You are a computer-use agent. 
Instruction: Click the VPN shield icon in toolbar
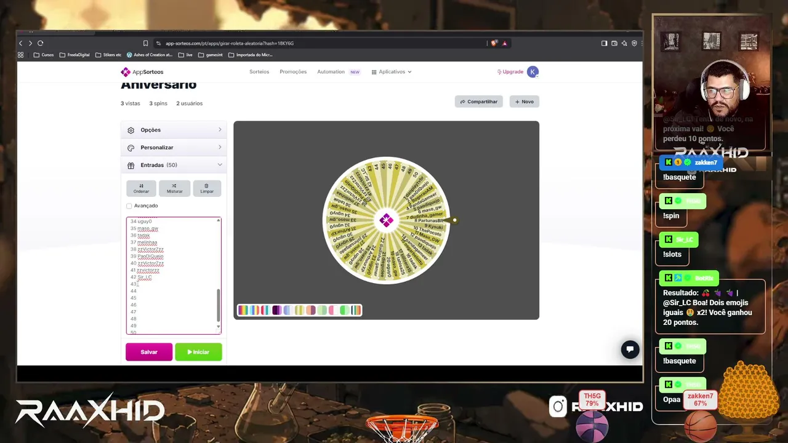click(634, 43)
